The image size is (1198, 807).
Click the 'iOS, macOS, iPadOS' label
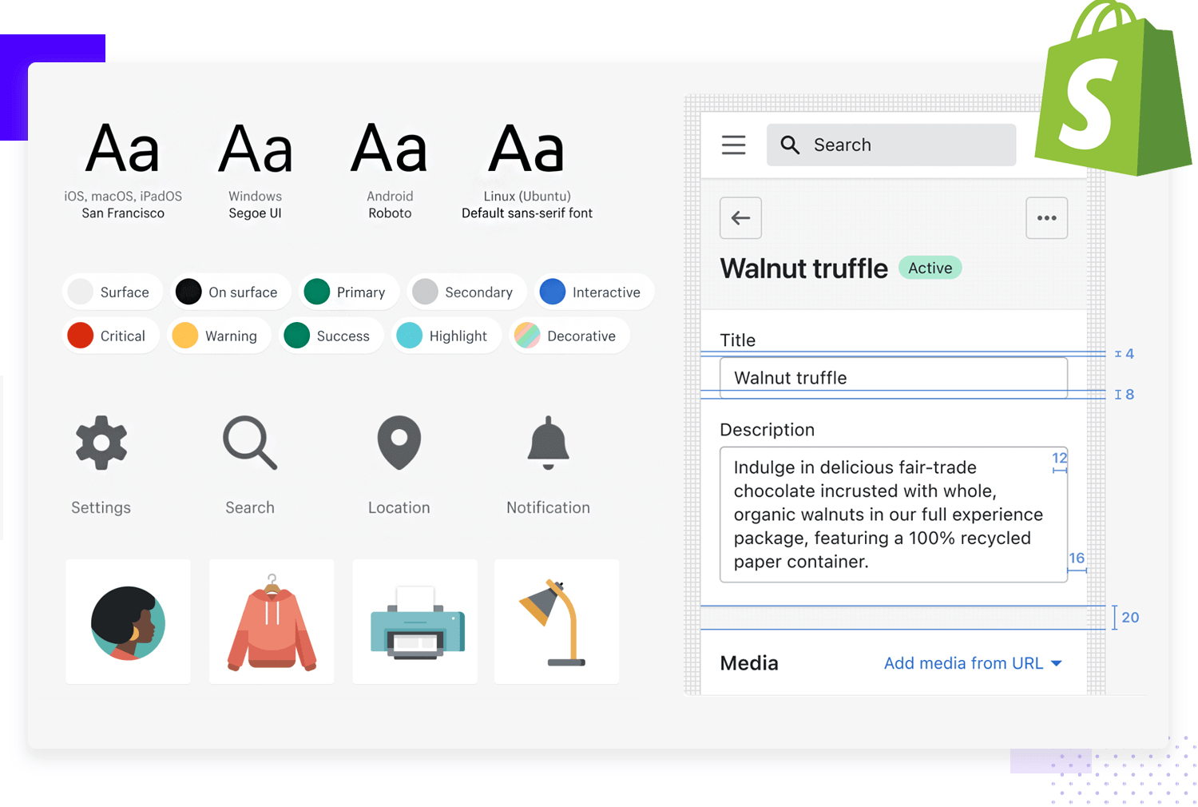point(123,196)
